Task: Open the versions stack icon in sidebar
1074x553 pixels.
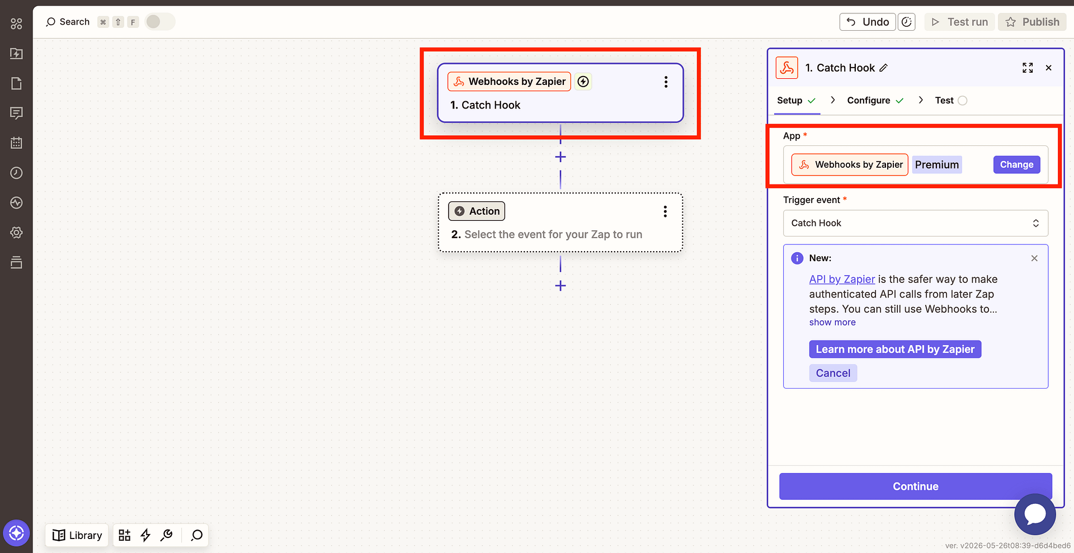Action: (x=16, y=262)
